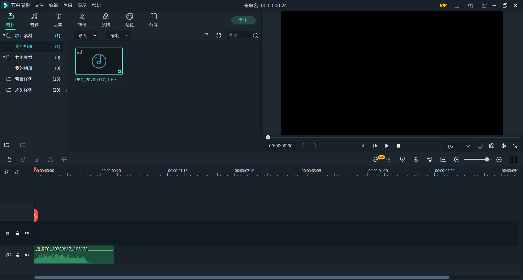Take a snapshot with the camera icon
Image resolution: width=523 pixels, height=280 pixels.
491,146
